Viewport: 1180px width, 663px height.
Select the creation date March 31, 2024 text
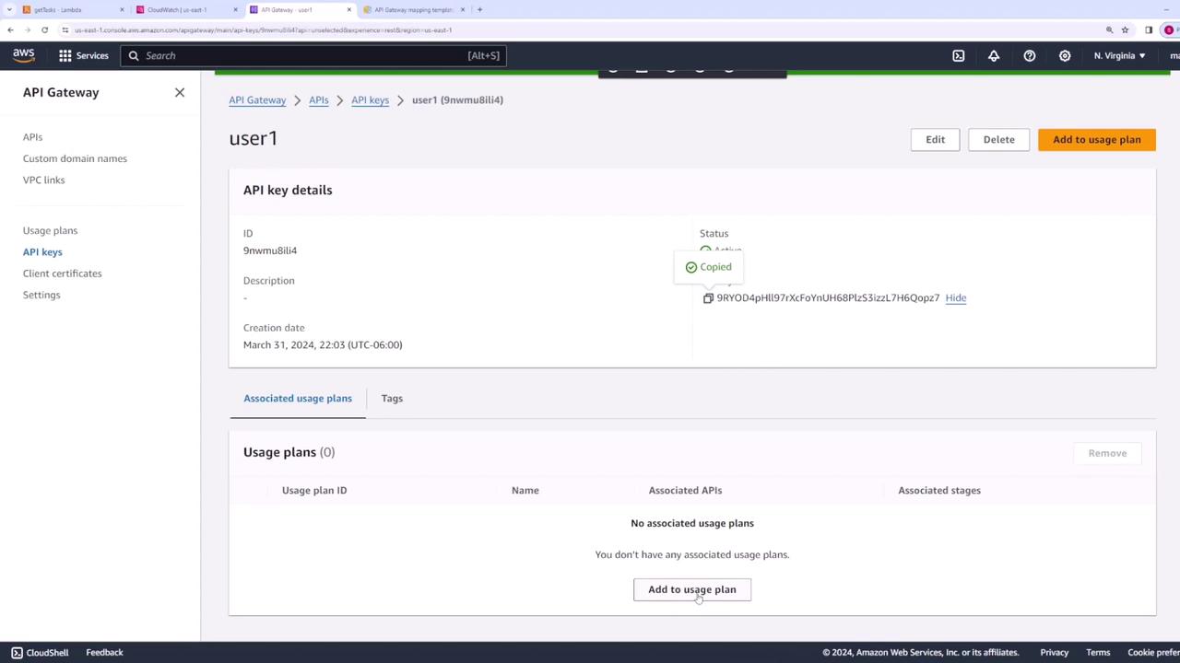pos(323,345)
